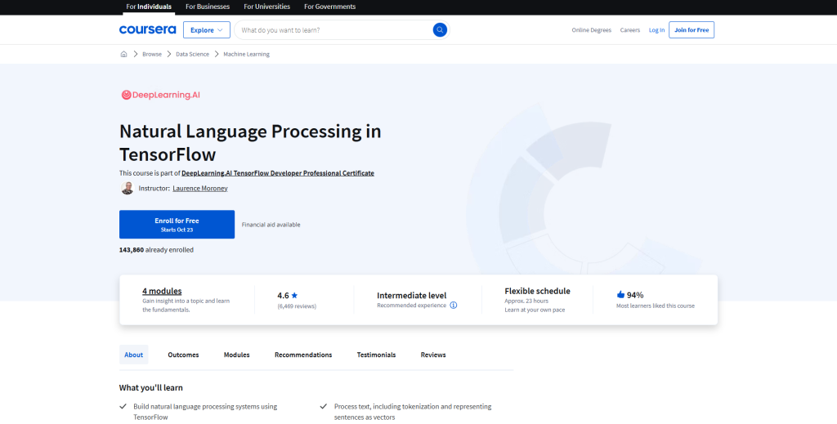Viewport: 837px width, 424px height.
Task: Click the home icon in breadcrumbs
Action: [x=124, y=54]
